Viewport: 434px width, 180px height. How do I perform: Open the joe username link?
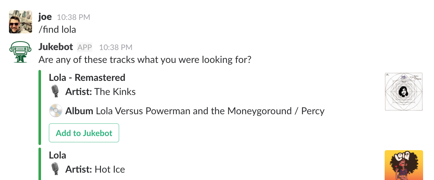point(45,17)
